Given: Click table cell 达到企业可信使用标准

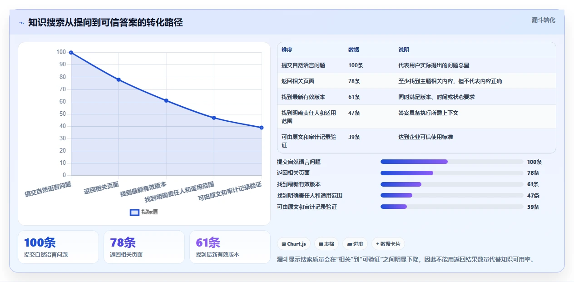Looking at the screenshot, I should [426, 137].
